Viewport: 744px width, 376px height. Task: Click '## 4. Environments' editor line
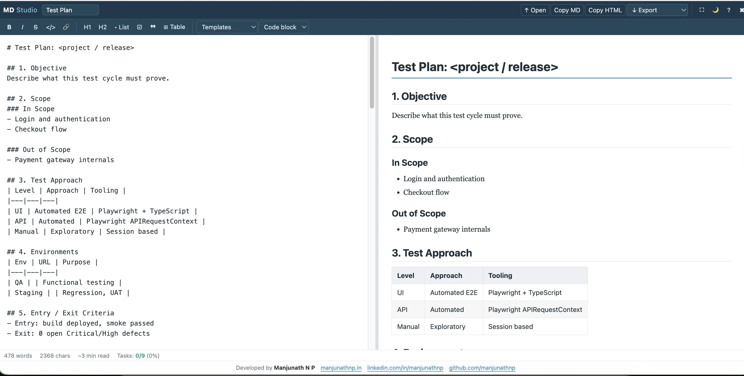pos(42,252)
